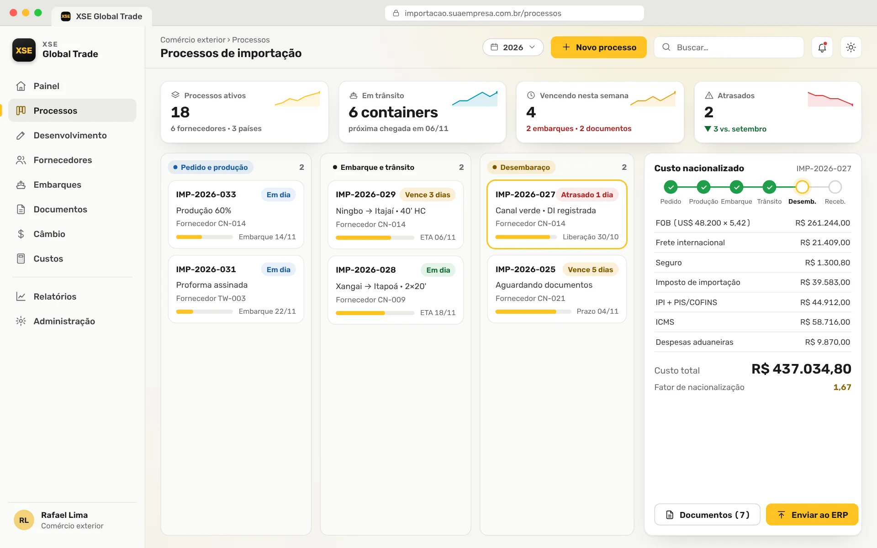
Task: Focus the Buscar search field
Action: click(729, 47)
